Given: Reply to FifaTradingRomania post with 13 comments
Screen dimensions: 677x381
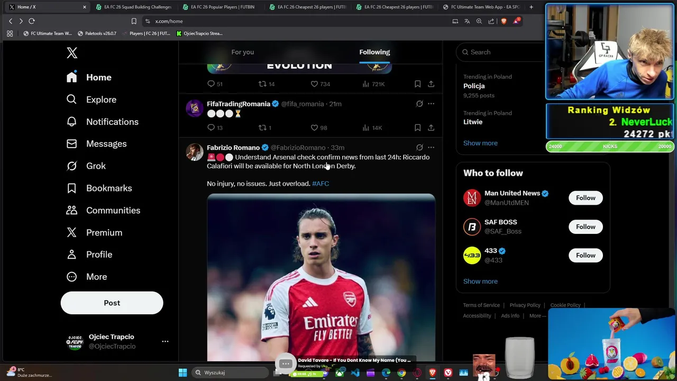Looking at the screenshot, I should click(215, 128).
